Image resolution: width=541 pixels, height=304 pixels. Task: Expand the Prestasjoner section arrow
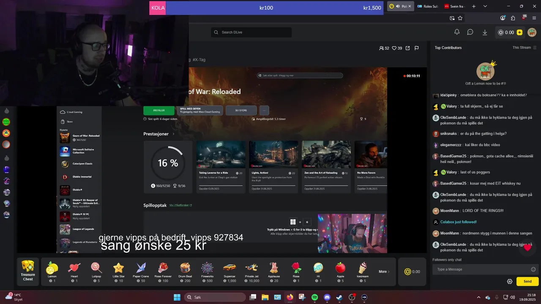coord(173,134)
